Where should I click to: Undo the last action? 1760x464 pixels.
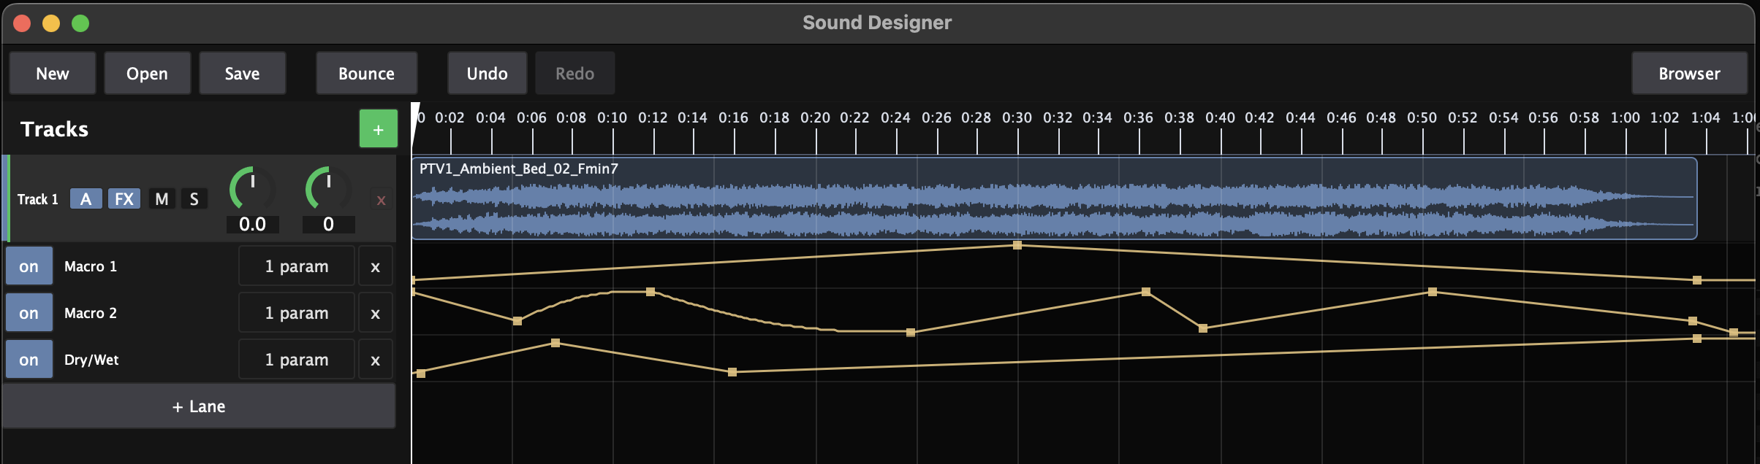[x=487, y=73]
